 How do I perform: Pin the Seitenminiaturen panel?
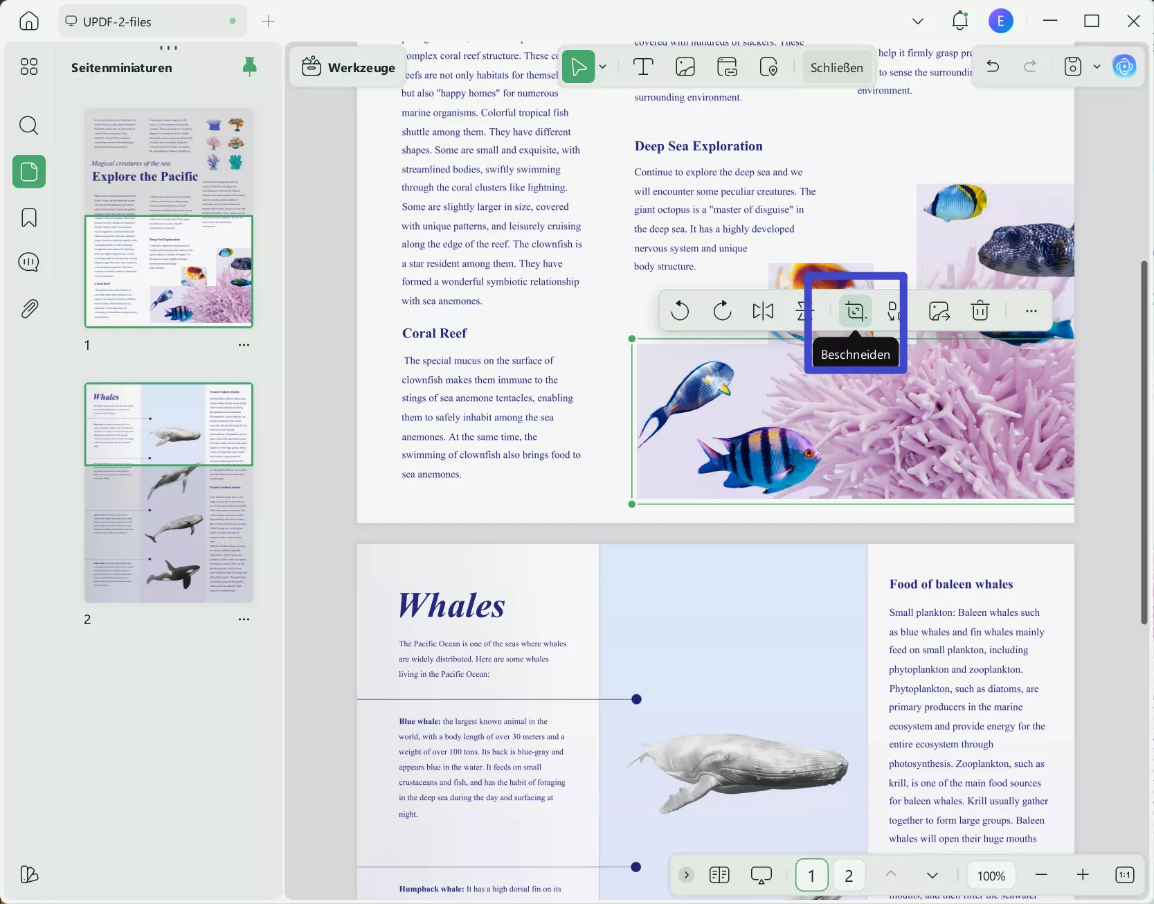[249, 67]
